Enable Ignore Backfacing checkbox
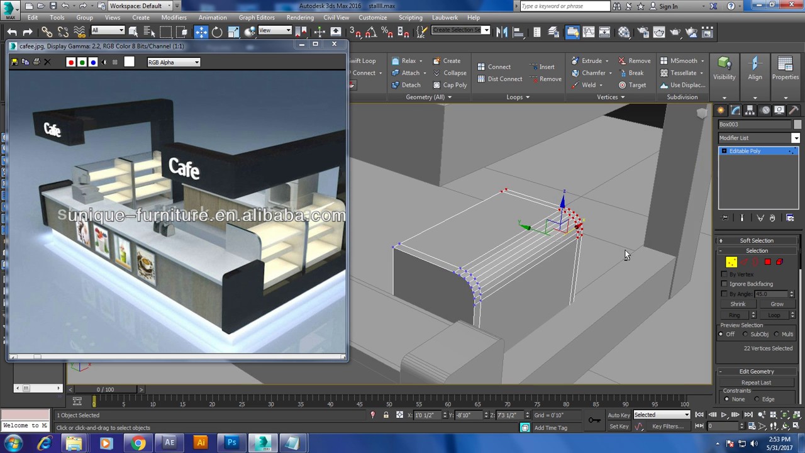Image resolution: width=805 pixels, height=453 pixels. tap(724, 284)
